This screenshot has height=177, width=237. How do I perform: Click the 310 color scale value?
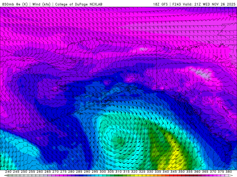pos(118,172)
